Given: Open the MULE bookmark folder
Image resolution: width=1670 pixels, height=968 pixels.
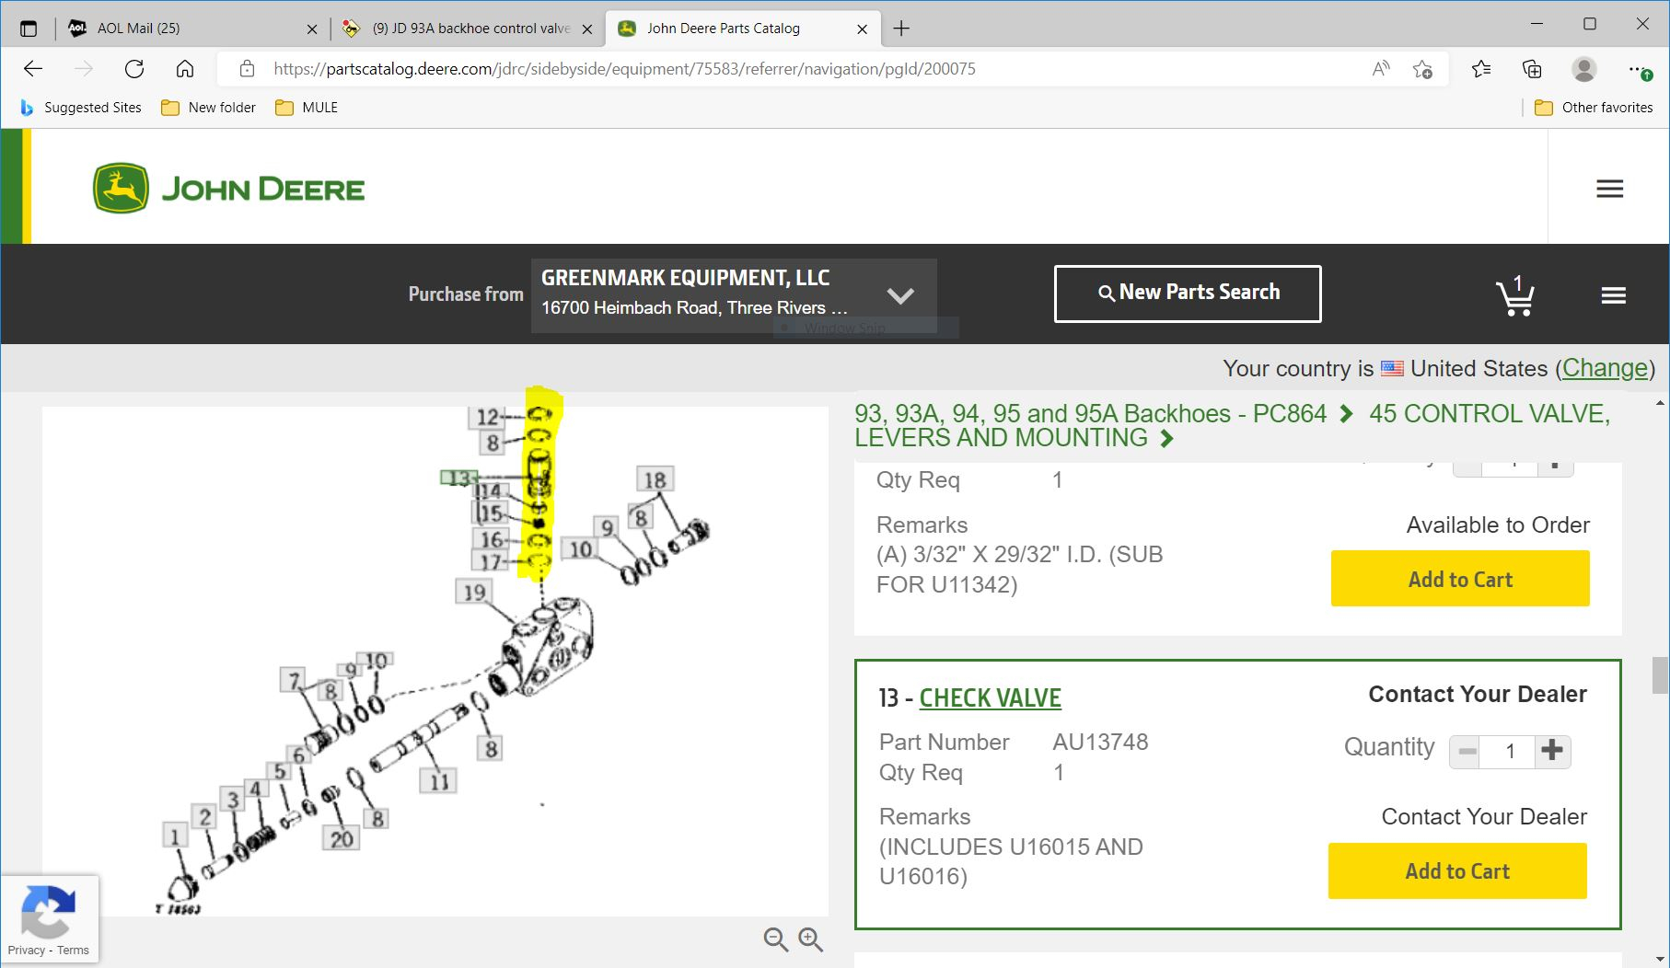Looking at the screenshot, I should click(x=307, y=108).
